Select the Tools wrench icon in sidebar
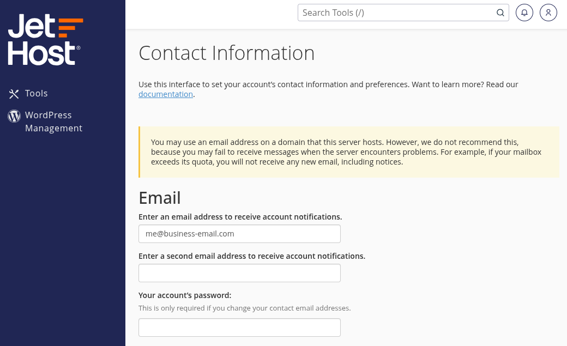 [x=14, y=94]
